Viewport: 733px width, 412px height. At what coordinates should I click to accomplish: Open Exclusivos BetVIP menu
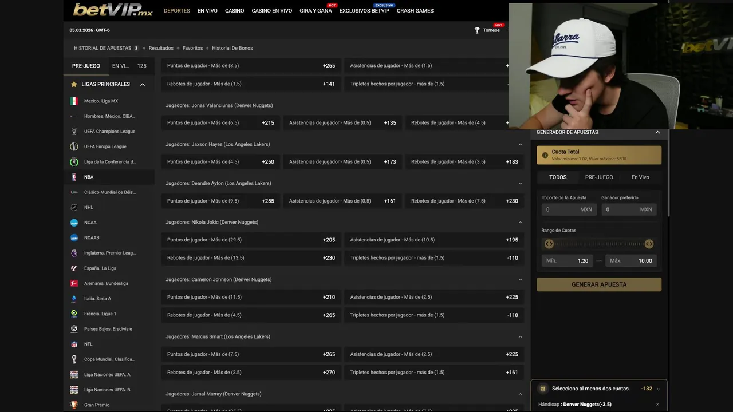(364, 11)
